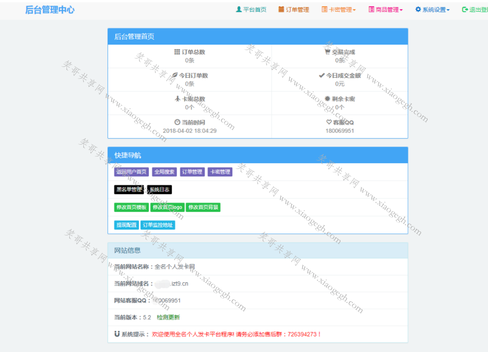Click the user icon beside 平台首页

pos(239,9)
